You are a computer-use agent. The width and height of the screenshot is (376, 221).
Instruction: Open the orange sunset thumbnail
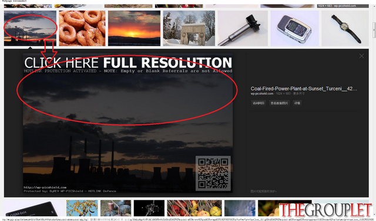[134, 28]
